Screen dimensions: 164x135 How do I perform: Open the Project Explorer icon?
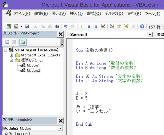[112, 26]
